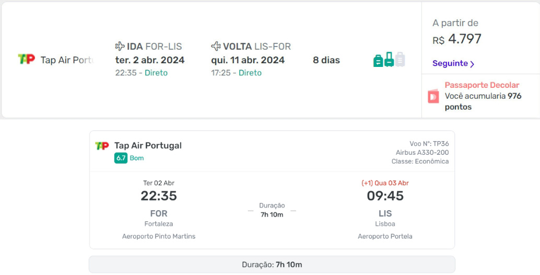Click the outbound Direto label
The height and width of the screenshot is (275, 540).
click(x=156, y=73)
